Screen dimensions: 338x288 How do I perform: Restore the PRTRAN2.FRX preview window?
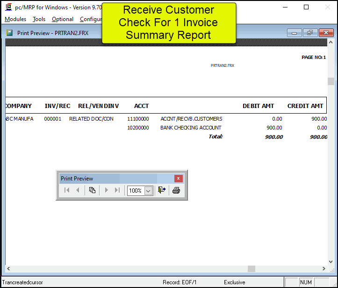(x=309, y=33)
